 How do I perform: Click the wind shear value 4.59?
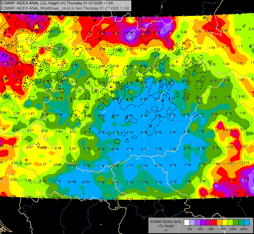click(115, 149)
